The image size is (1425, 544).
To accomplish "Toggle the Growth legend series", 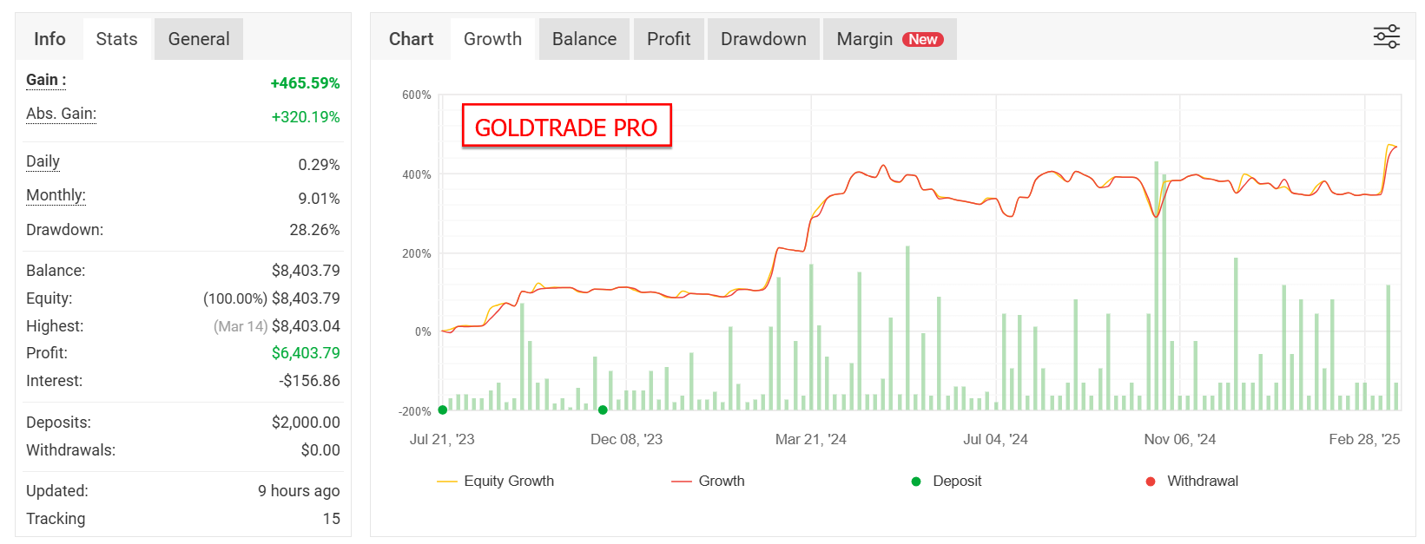I will tap(708, 481).
